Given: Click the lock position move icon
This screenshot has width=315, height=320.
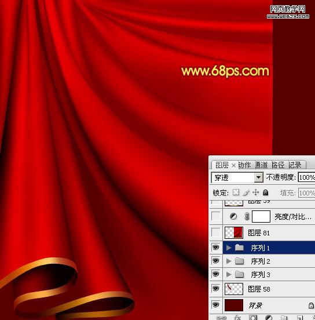Looking at the screenshot, I should coord(256,192).
